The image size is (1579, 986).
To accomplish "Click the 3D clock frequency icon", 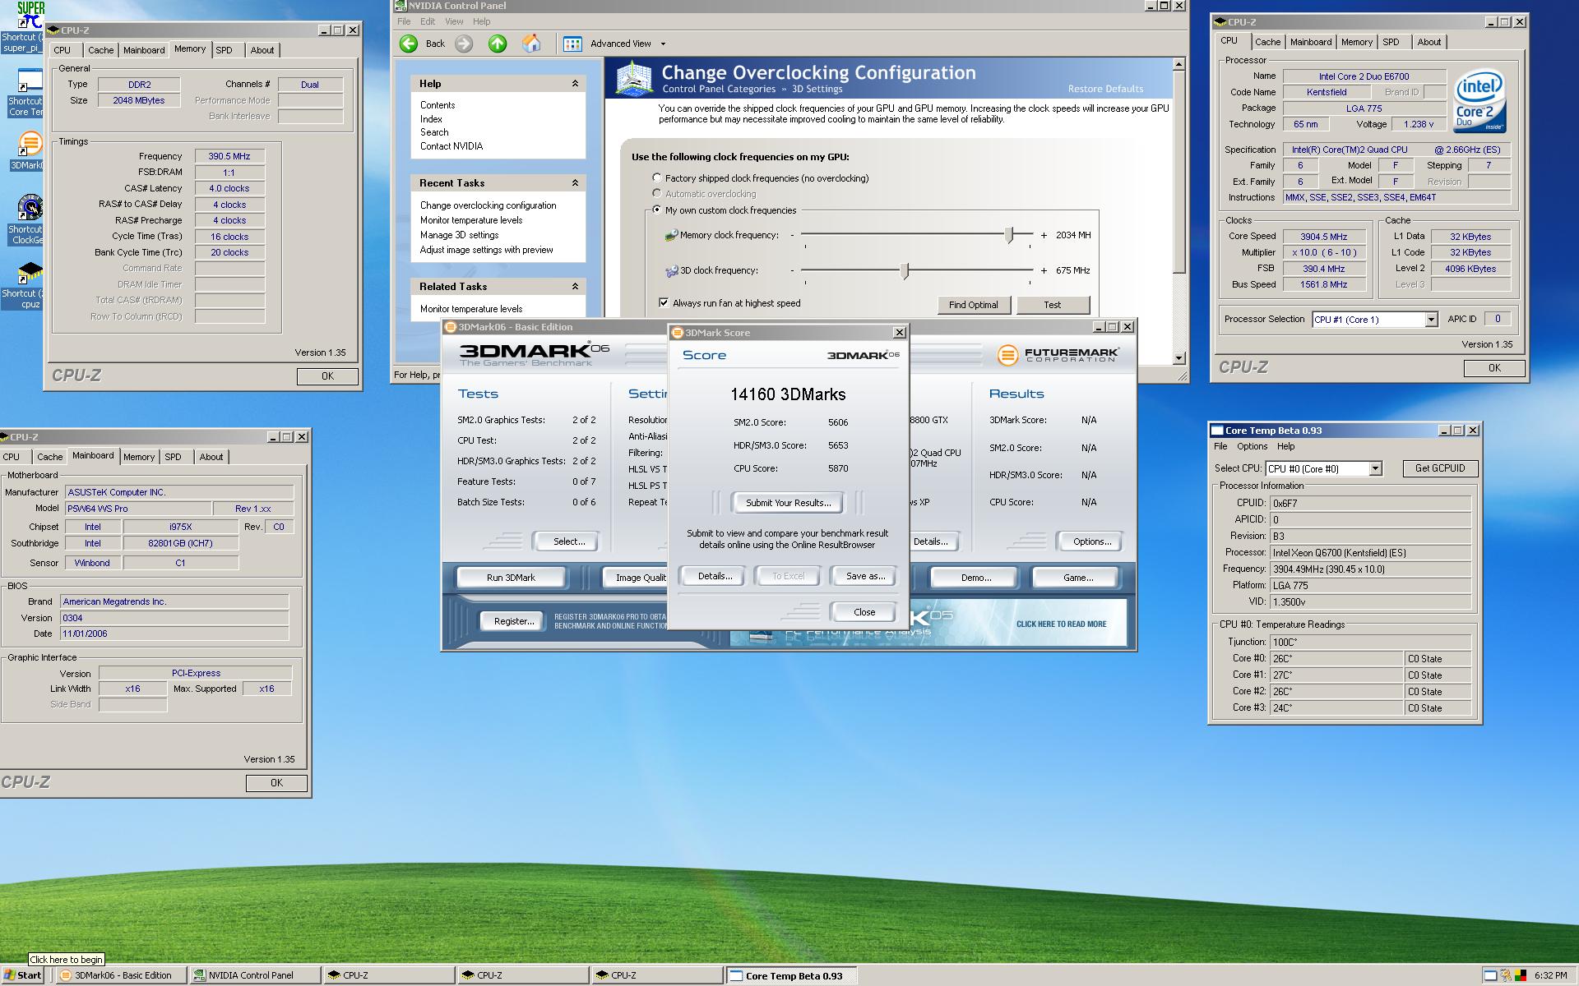I will coord(671,270).
